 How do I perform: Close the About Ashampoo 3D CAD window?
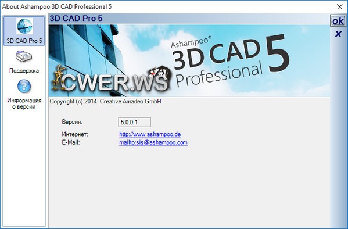pyautogui.click(x=339, y=6)
